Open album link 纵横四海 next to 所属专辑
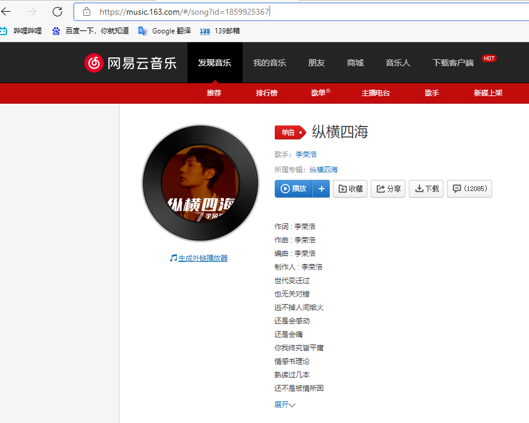This screenshot has width=529, height=423. click(x=323, y=170)
